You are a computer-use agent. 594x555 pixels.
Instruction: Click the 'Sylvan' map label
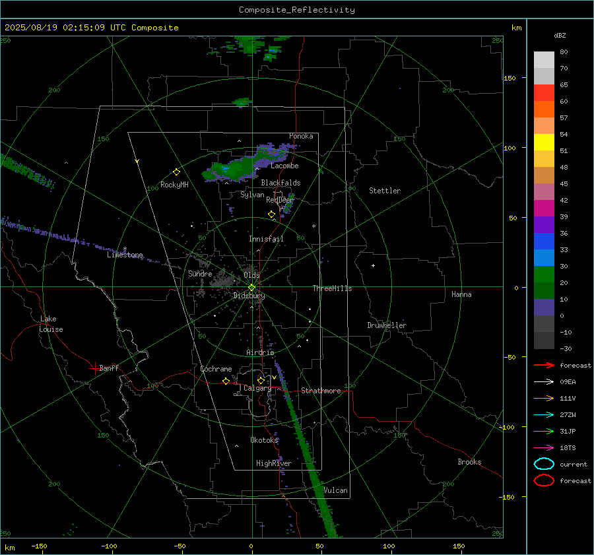(252, 195)
